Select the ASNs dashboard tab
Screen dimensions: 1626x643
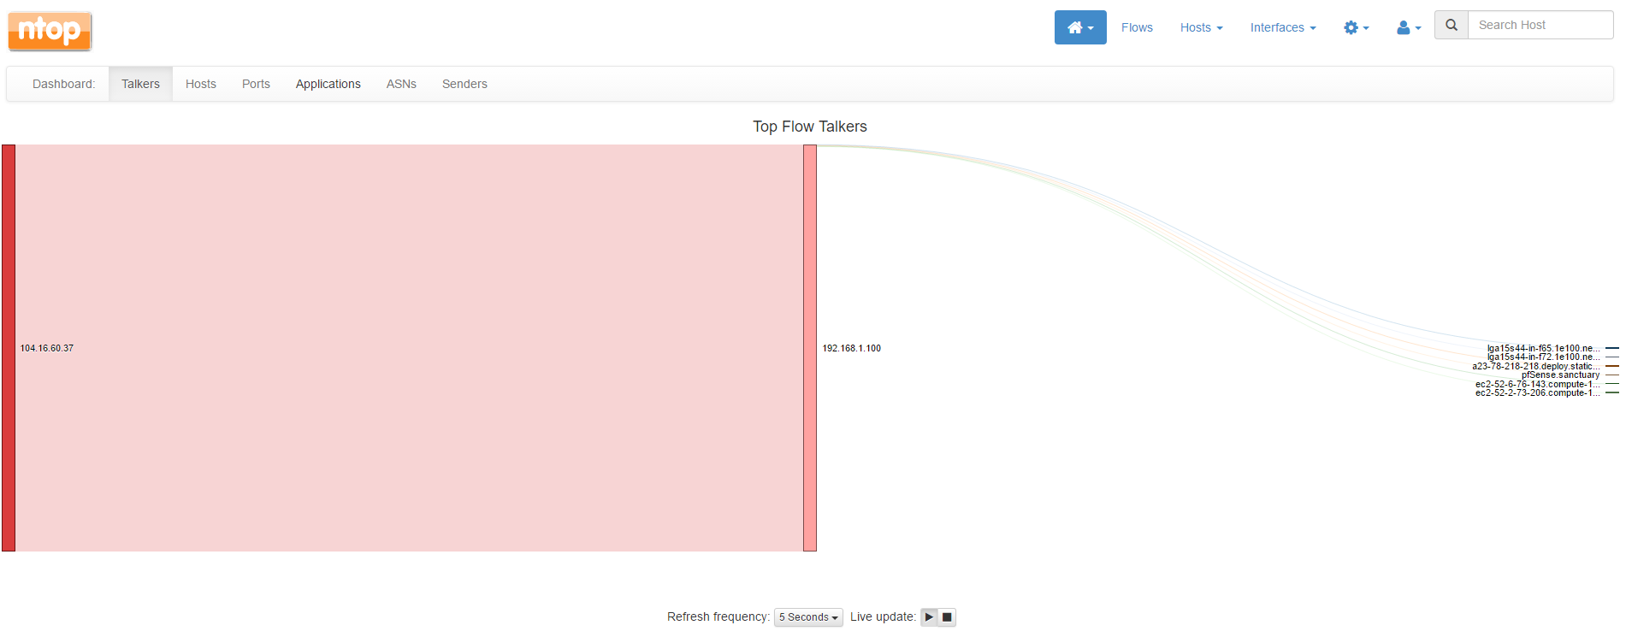(x=401, y=84)
